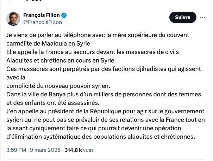Screen dimensions: 213x161
Task: Click the line starting 'J'en appelle au président'
Action: (105, 111)
